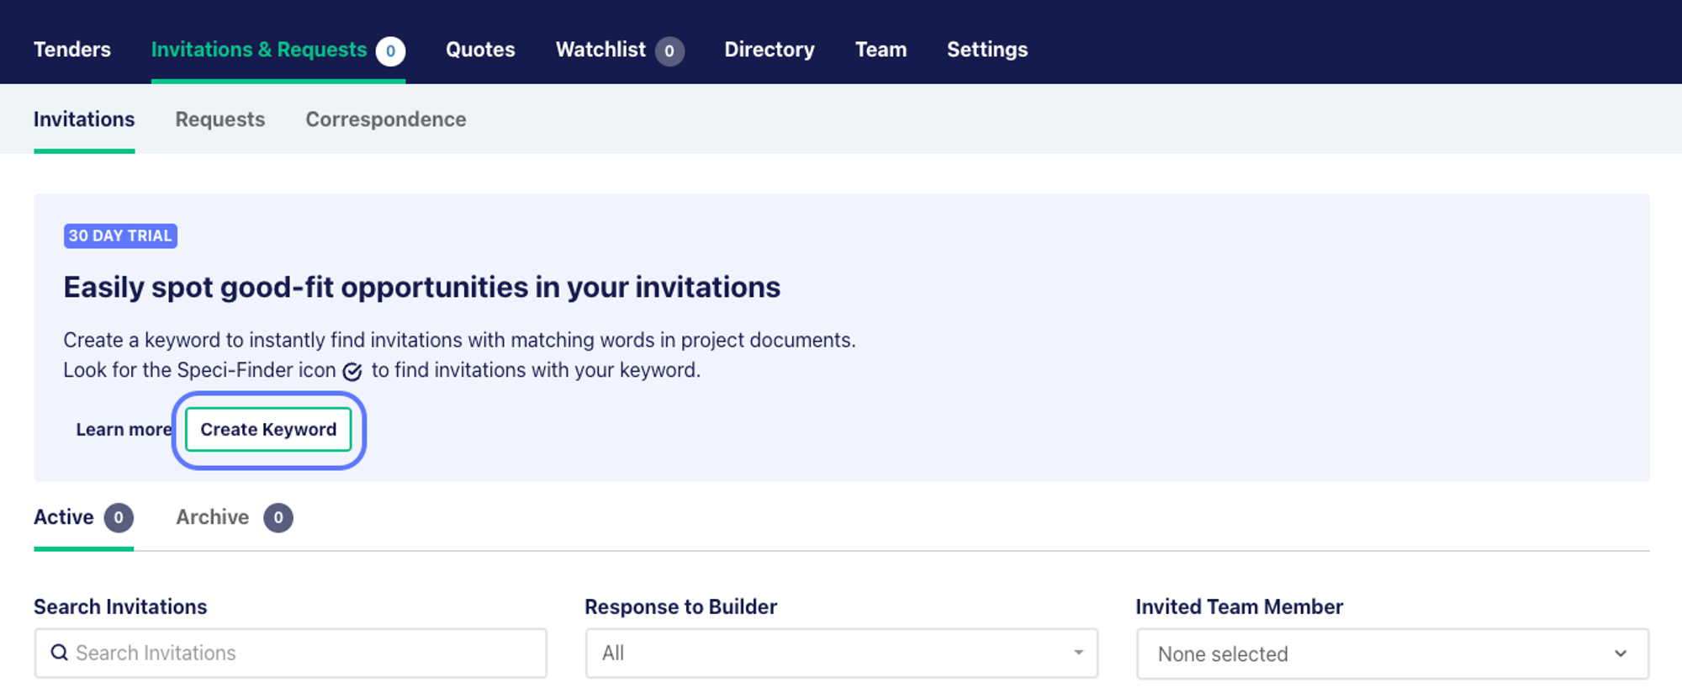This screenshot has height=688, width=1682.
Task: Open Settings from top navigation
Action: coord(987,50)
